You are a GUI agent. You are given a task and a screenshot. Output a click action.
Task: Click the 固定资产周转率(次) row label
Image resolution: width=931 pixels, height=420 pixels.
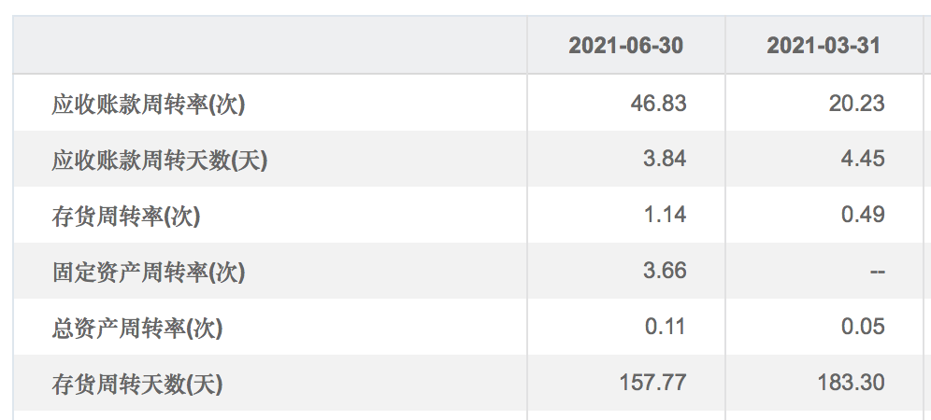(x=149, y=272)
